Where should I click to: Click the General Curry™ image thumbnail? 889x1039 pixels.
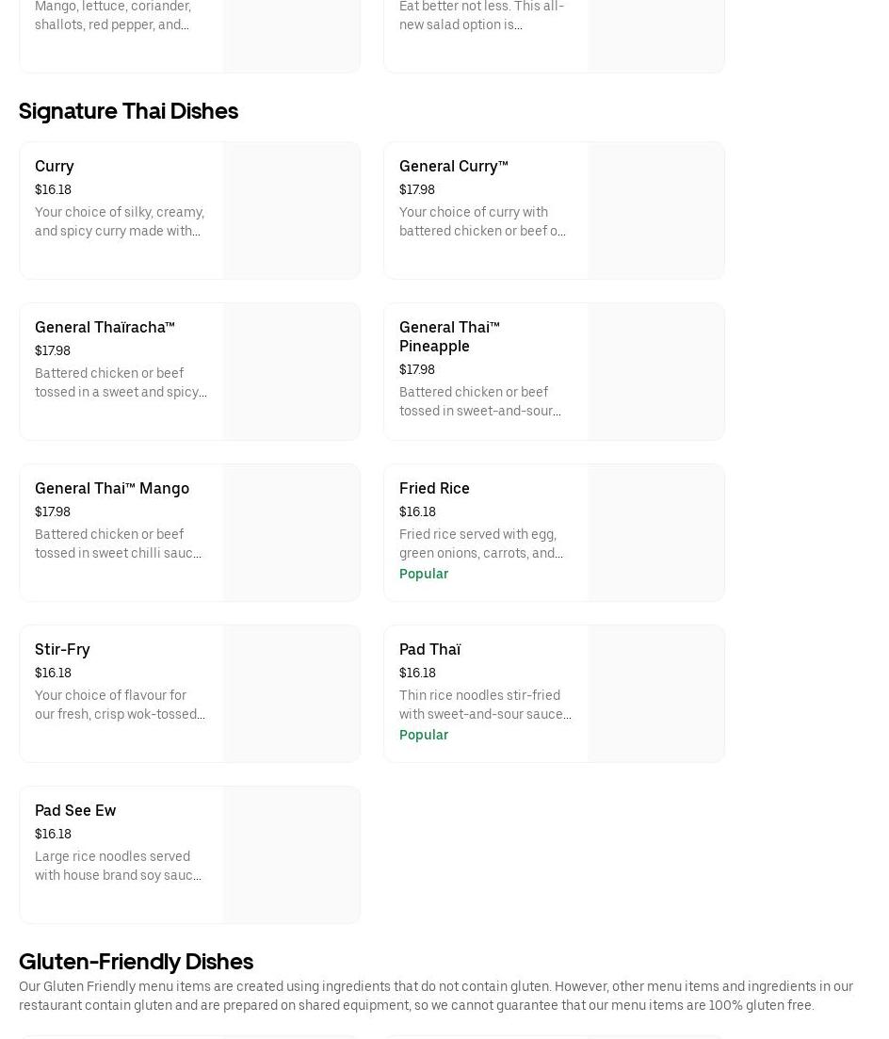click(x=656, y=211)
